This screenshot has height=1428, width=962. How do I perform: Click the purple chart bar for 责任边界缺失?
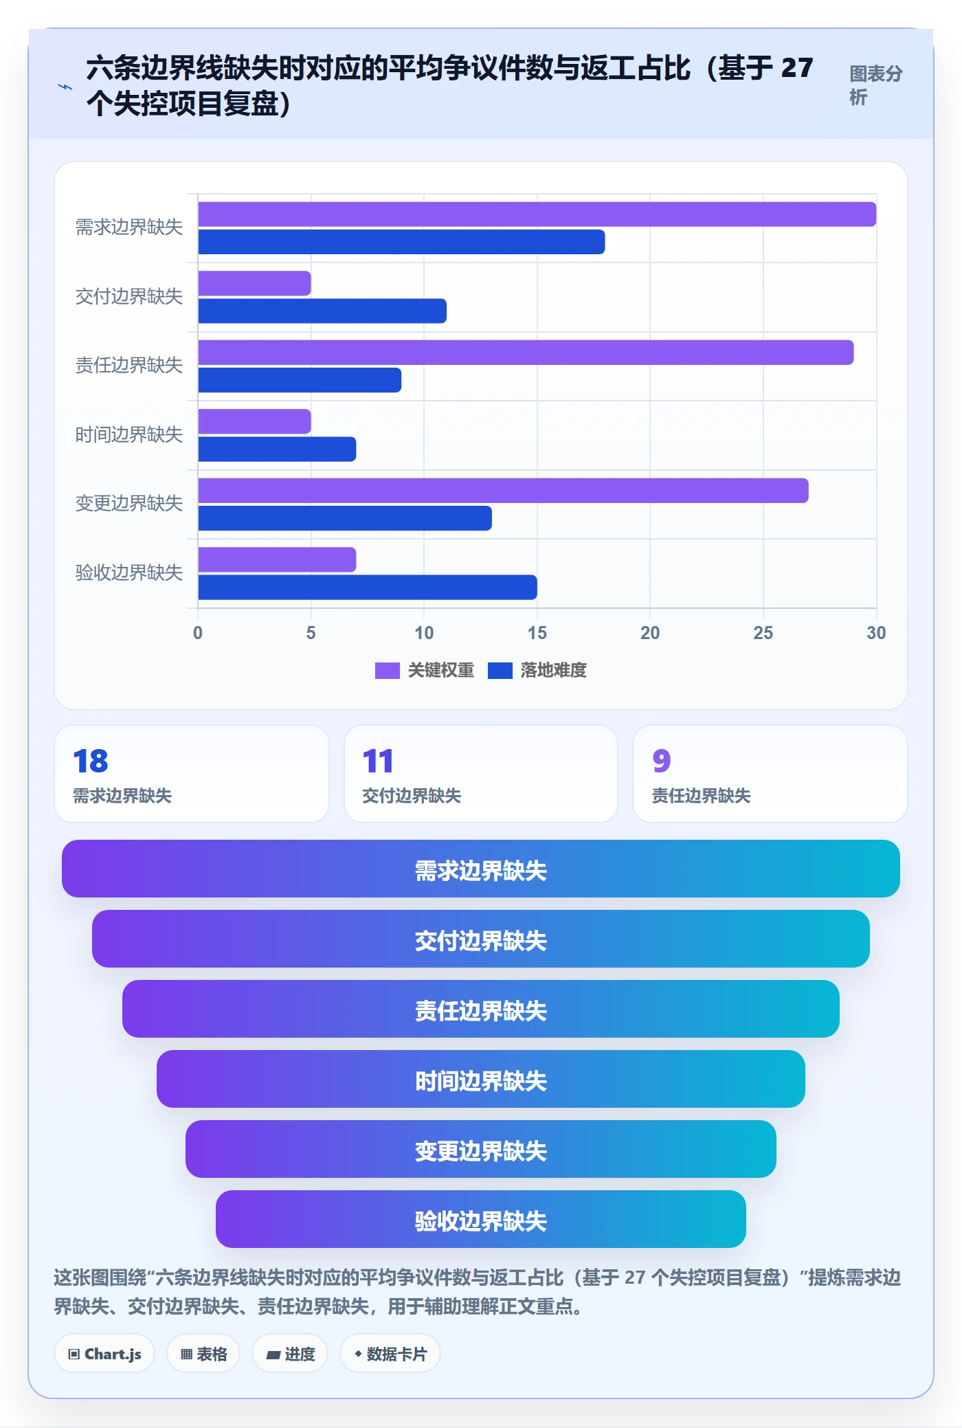pyautogui.click(x=526, y=353)
